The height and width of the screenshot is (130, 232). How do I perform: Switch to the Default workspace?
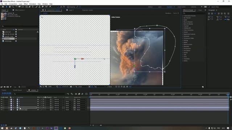click(x=150, y=7)
